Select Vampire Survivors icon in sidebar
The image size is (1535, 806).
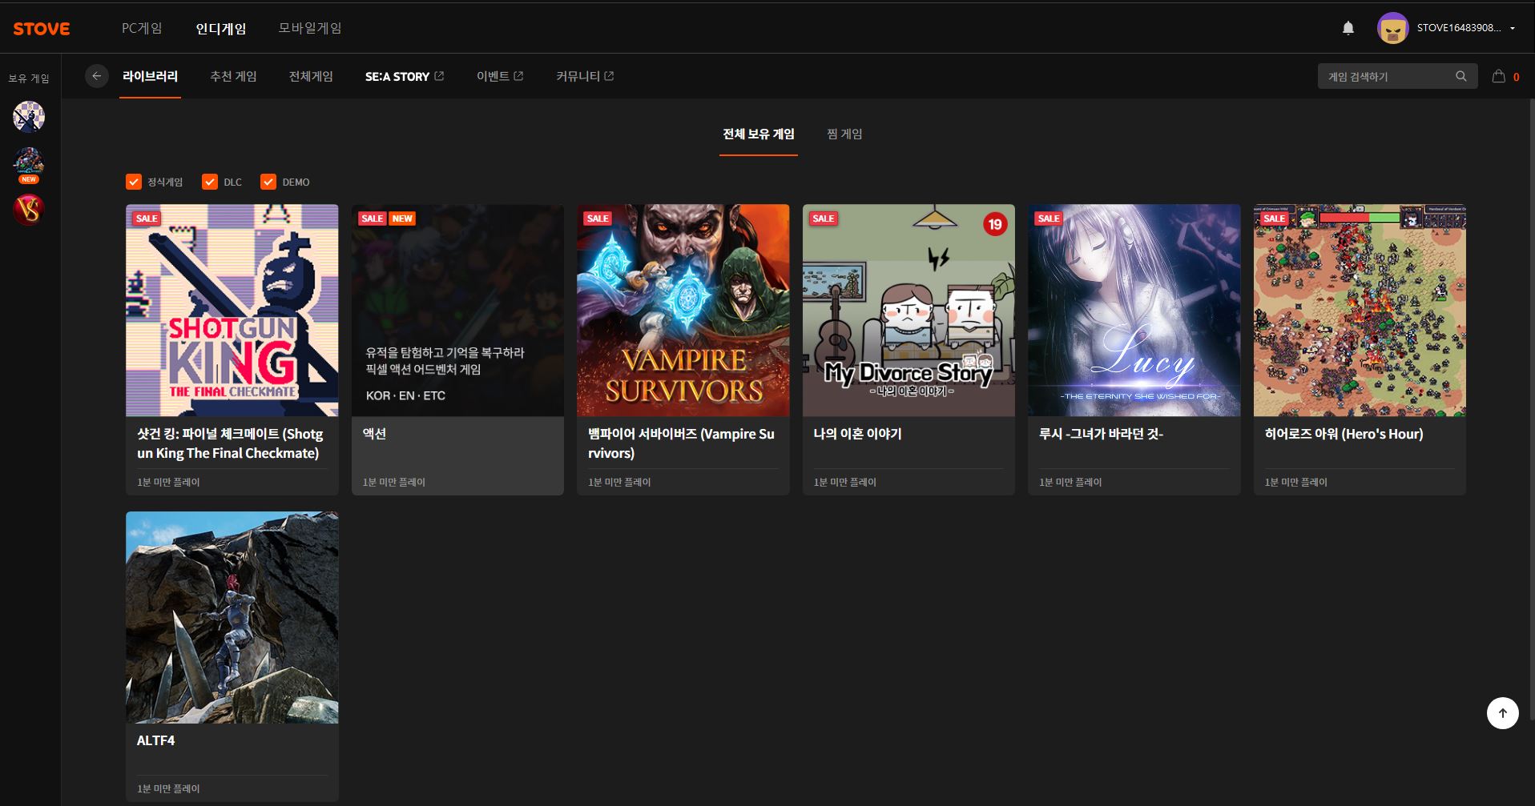click(x=29, y=210)
